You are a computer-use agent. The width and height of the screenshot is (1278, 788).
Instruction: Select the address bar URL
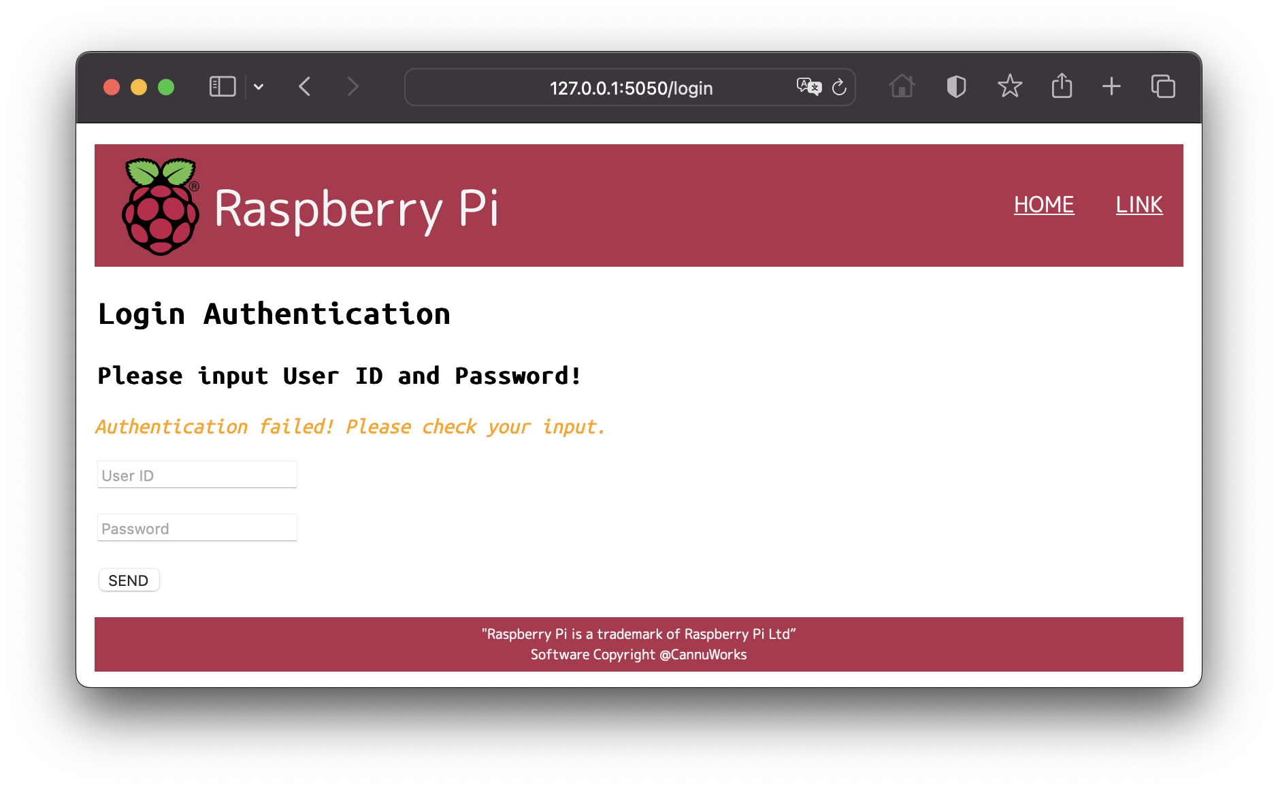tap(630, 87)
